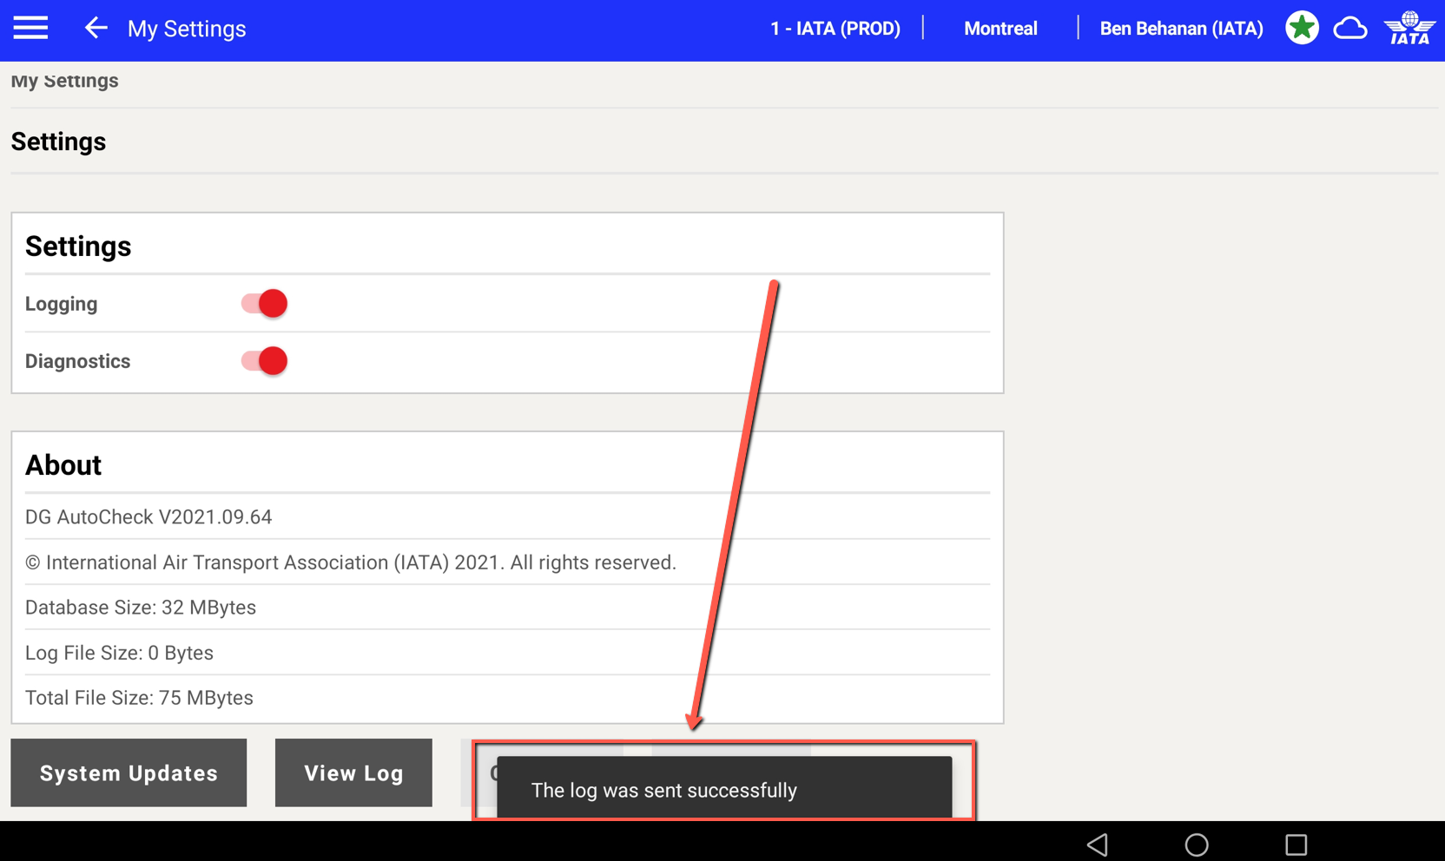The height and width of the screenshot is (861, 1445).
Task: Click the IATA copyright notice line
Action: click(x=351, y=562)
